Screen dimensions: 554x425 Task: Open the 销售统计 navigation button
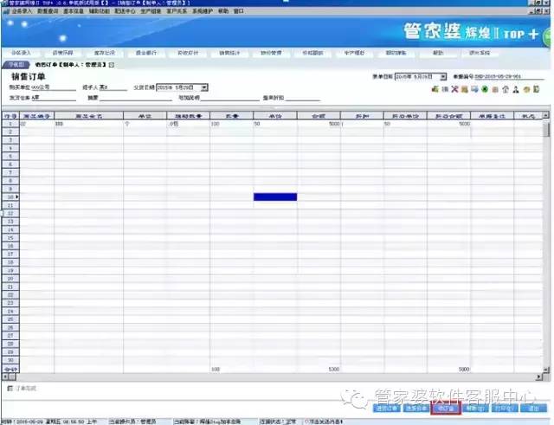click(229, 53)
